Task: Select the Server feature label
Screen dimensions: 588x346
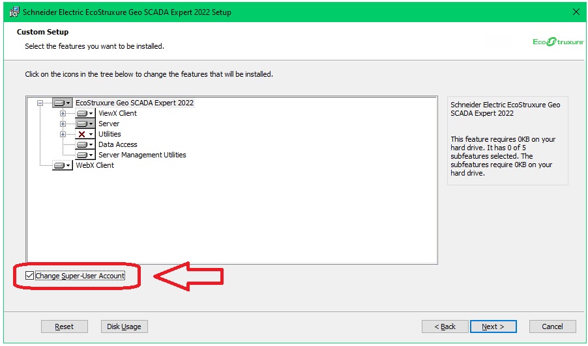Action: [x=109, y=124]
